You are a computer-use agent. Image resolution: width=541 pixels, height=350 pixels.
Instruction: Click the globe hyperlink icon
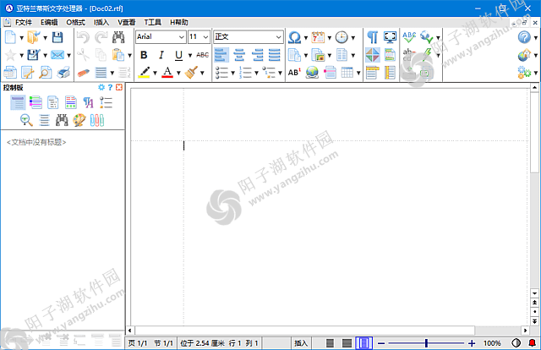click(312, 73)
